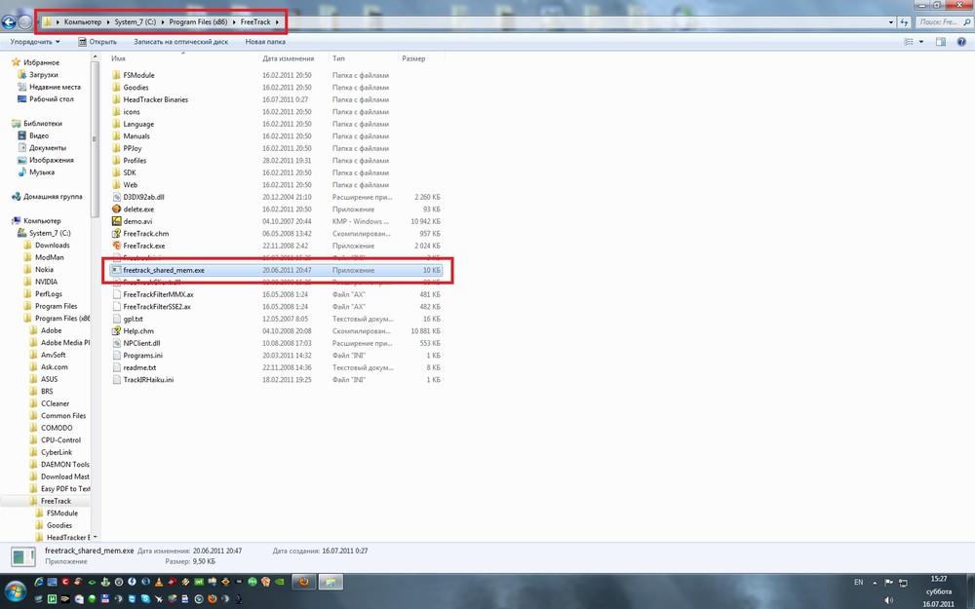Select the delete.exe application icon
The width and height of the screenshot is (975, 609).
pos(116,209)
